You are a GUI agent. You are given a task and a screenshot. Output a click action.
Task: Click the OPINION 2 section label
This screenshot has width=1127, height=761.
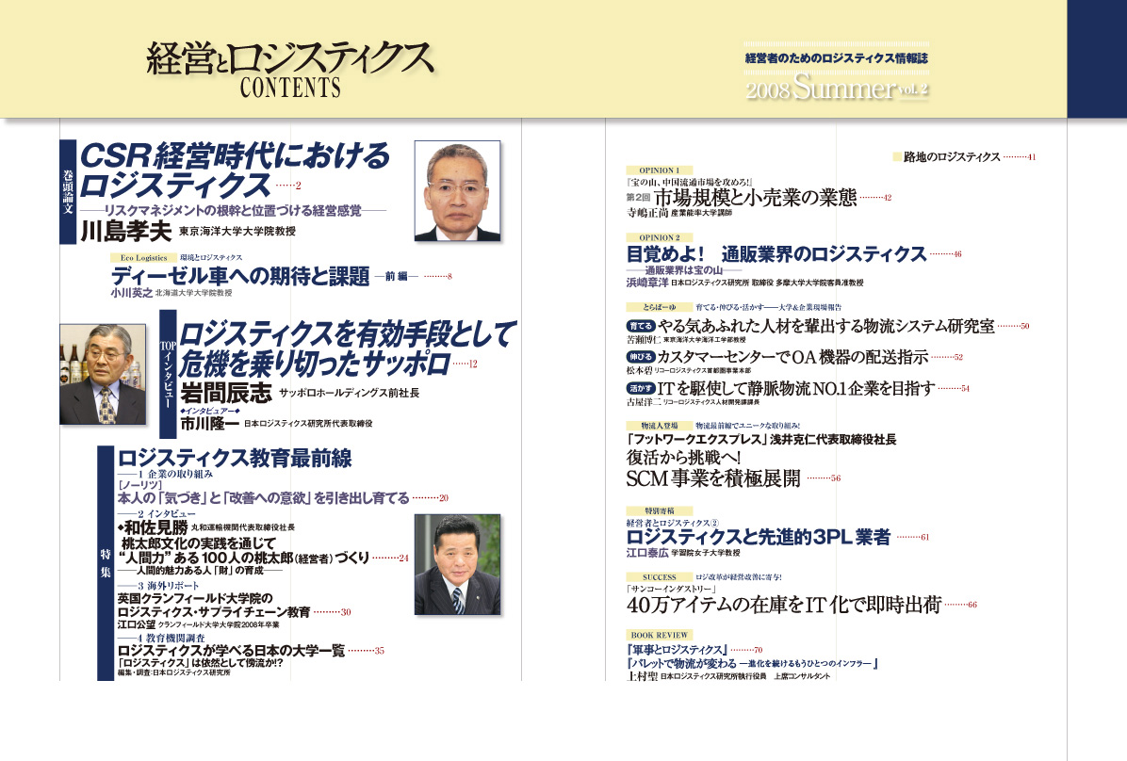[659, 237]
